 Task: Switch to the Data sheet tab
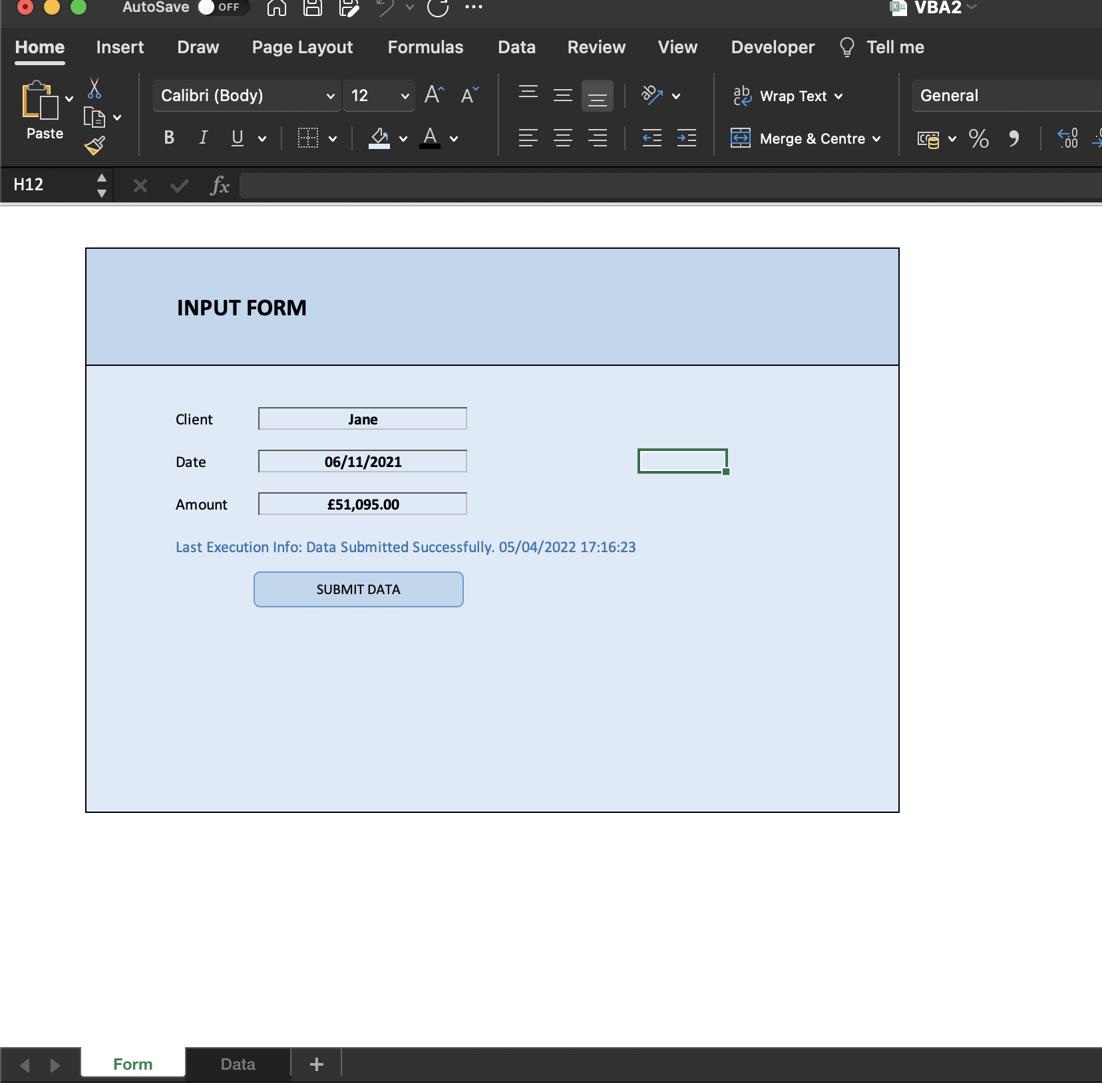click(x=238, y=1064)
